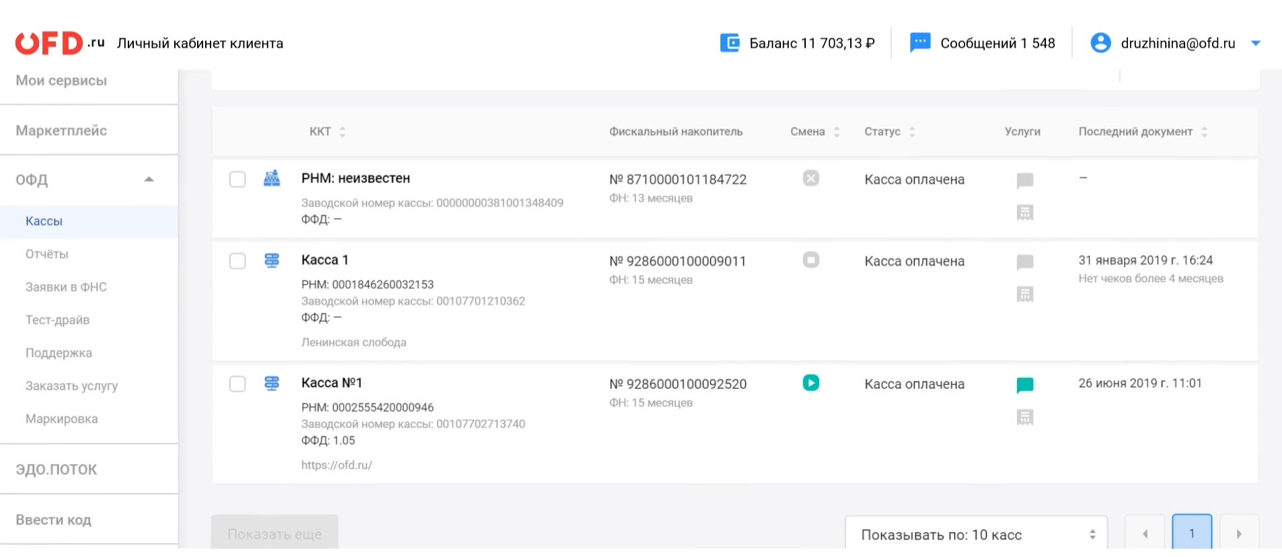This screenshot has width=1282, height=557.
Task: Click the Фискальный накопитель column header
Action: click(x=676, y=132)
